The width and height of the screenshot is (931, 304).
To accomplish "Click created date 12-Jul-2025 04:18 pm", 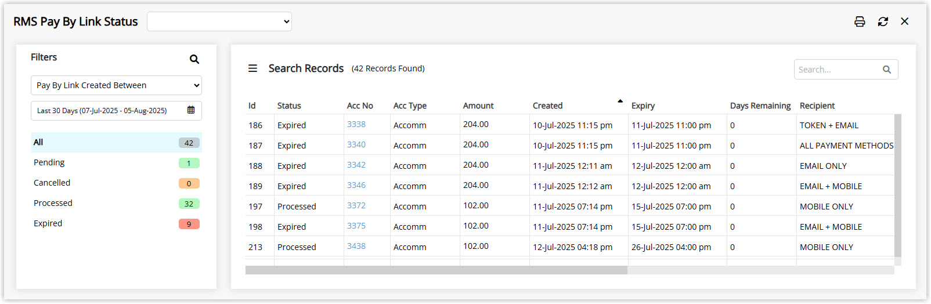I will tap(572, 247).
